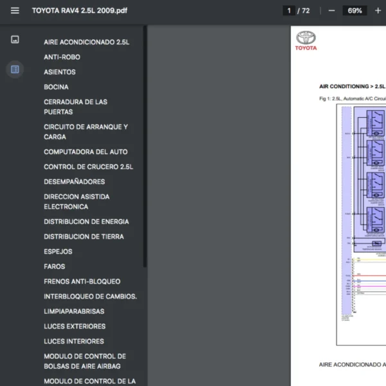Select BOCINA in the outline
Screen dimensions: 386x386
click(x=56, y=87)
